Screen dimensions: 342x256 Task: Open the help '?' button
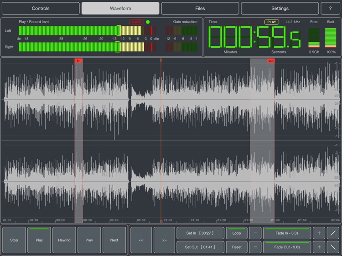[330, 8]
